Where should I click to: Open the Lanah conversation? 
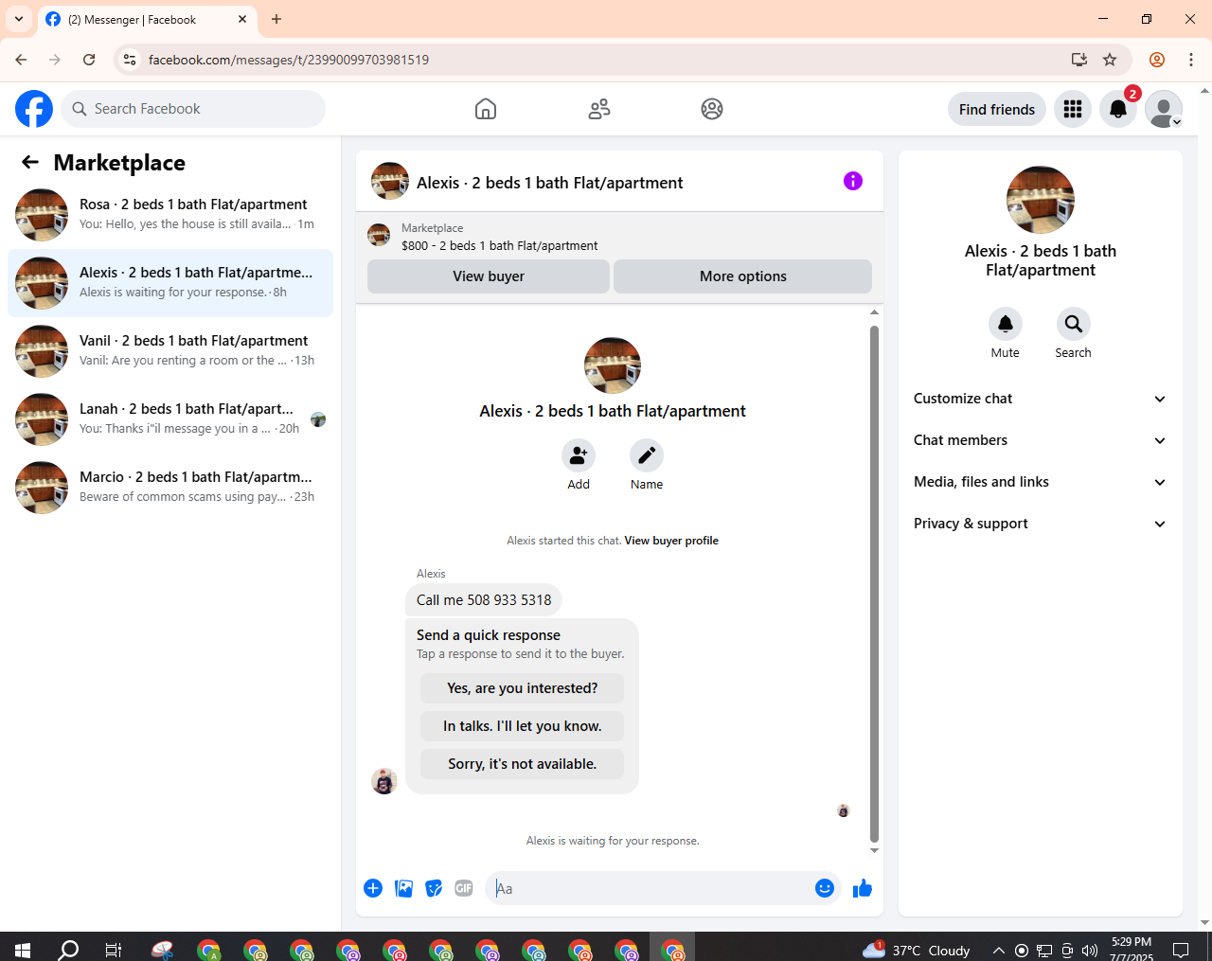coord(170,419)
